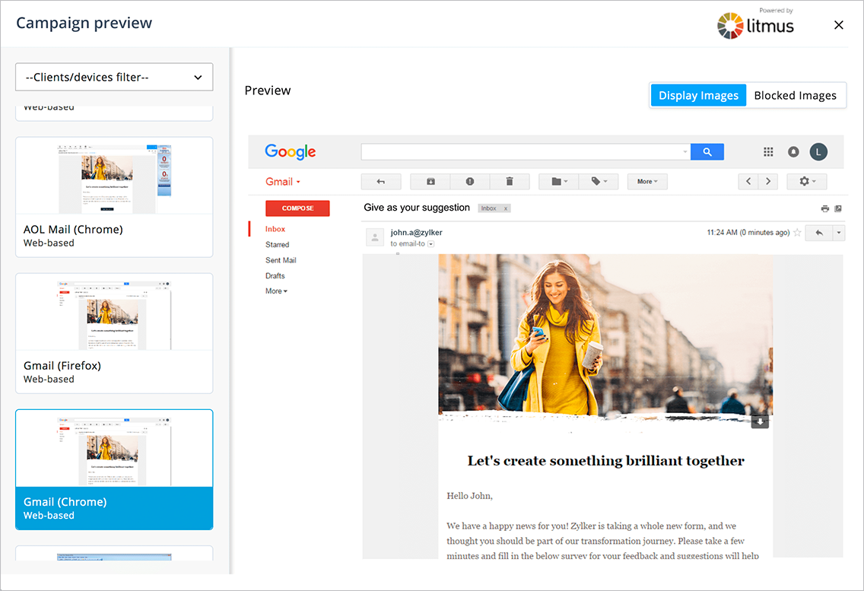
Task: Click the report spam icon
Action: pyautogui.click(x=470, y=182)
